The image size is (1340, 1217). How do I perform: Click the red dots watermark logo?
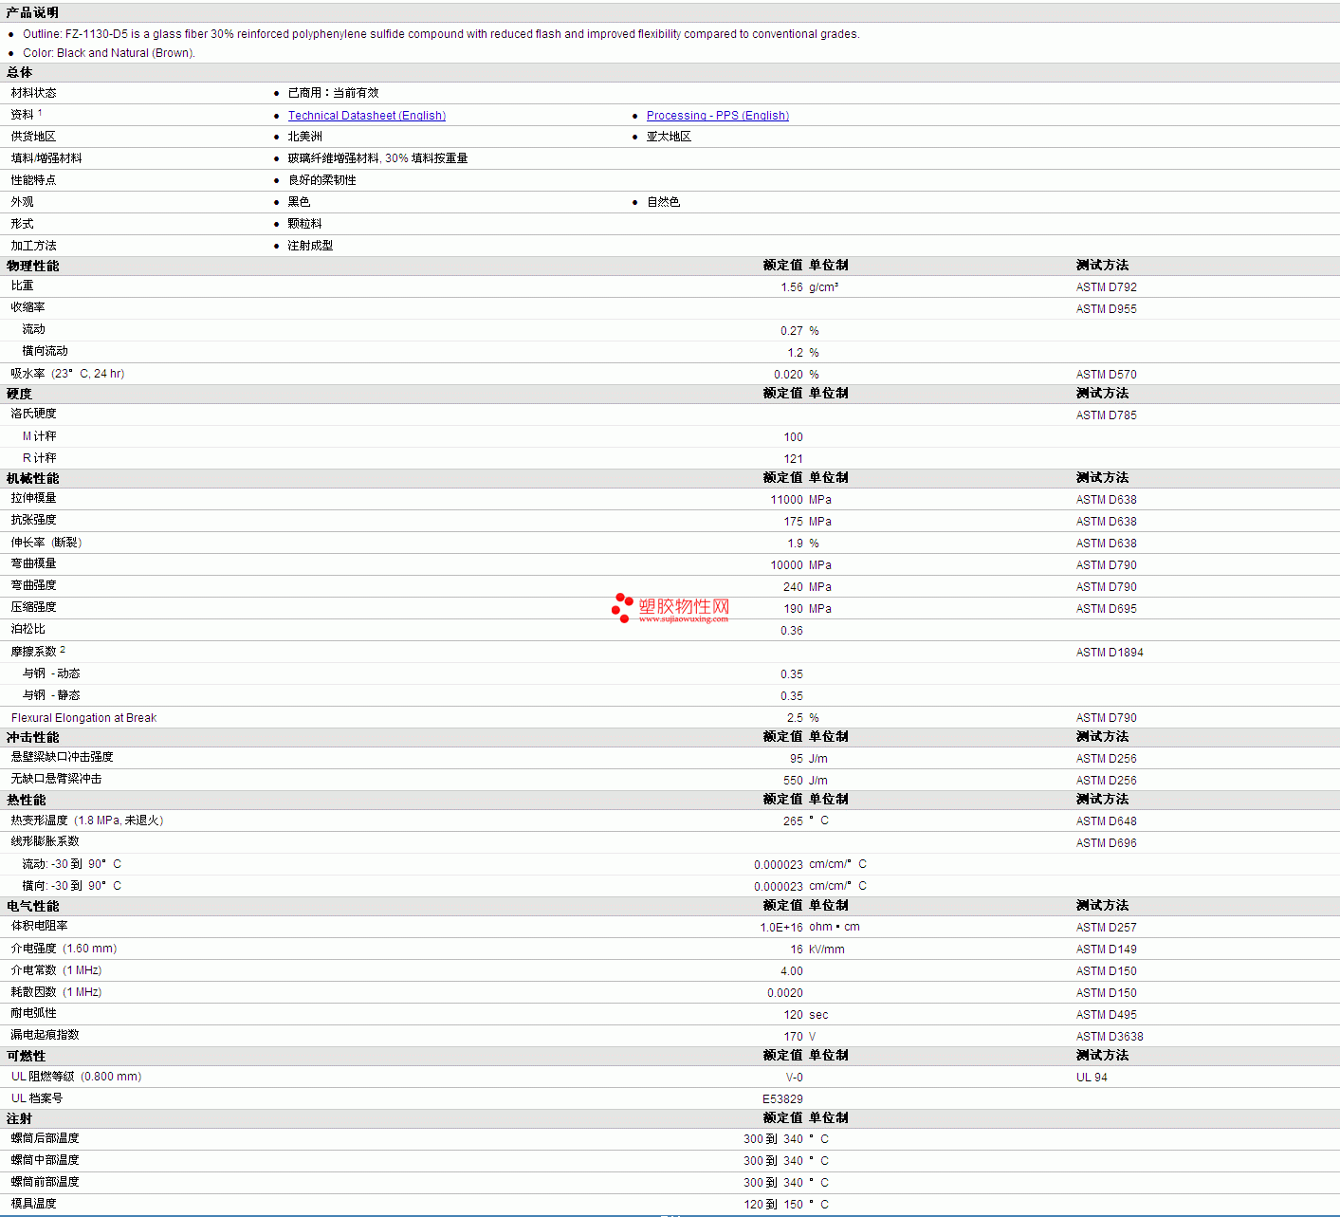622,607
